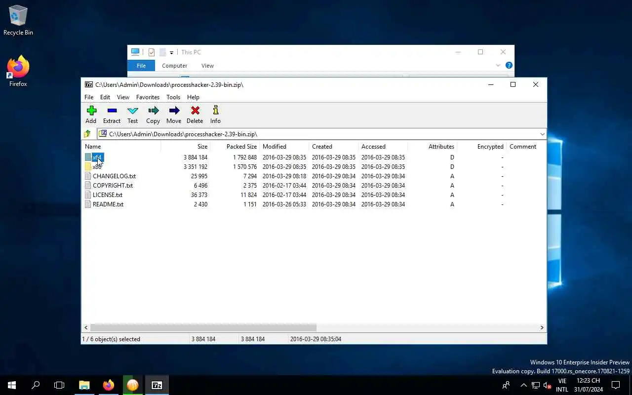The image size is (632, 395).
Task: Open File Explorer taskbar icon
Action: tap(84, 385)
